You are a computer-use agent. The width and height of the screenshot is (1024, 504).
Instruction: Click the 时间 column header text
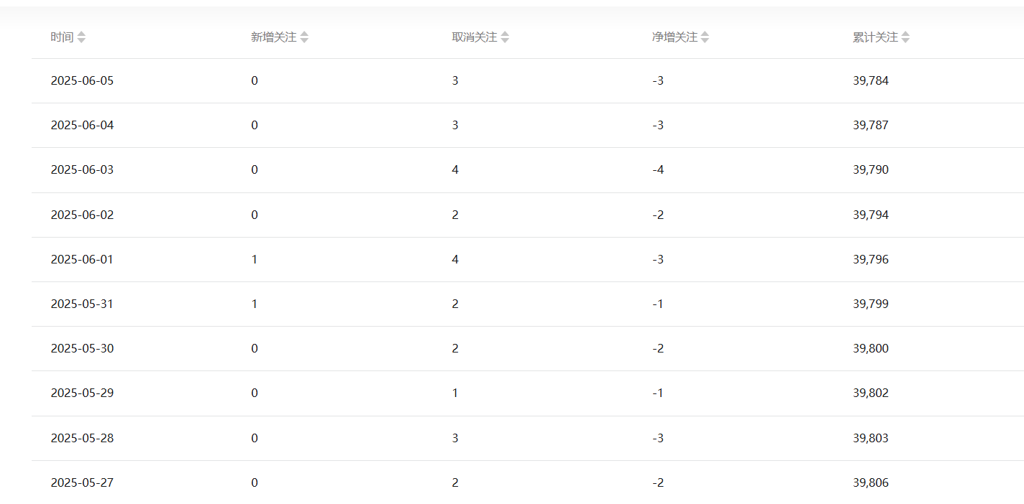[62, 37]
